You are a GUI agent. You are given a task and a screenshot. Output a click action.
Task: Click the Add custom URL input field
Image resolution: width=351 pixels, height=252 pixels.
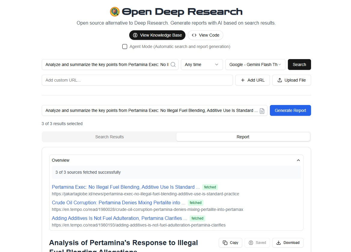137,80
